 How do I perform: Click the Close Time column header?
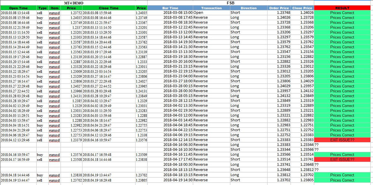click(x=109, y=8)
